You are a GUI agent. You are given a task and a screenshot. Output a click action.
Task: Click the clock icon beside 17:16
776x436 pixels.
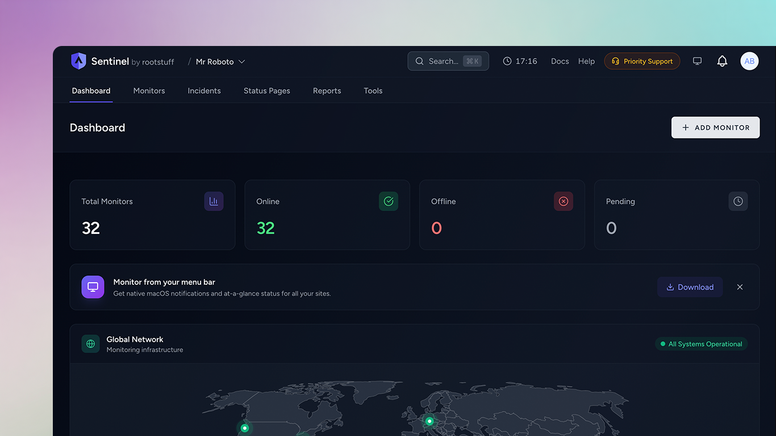click(x=507, y=61)
